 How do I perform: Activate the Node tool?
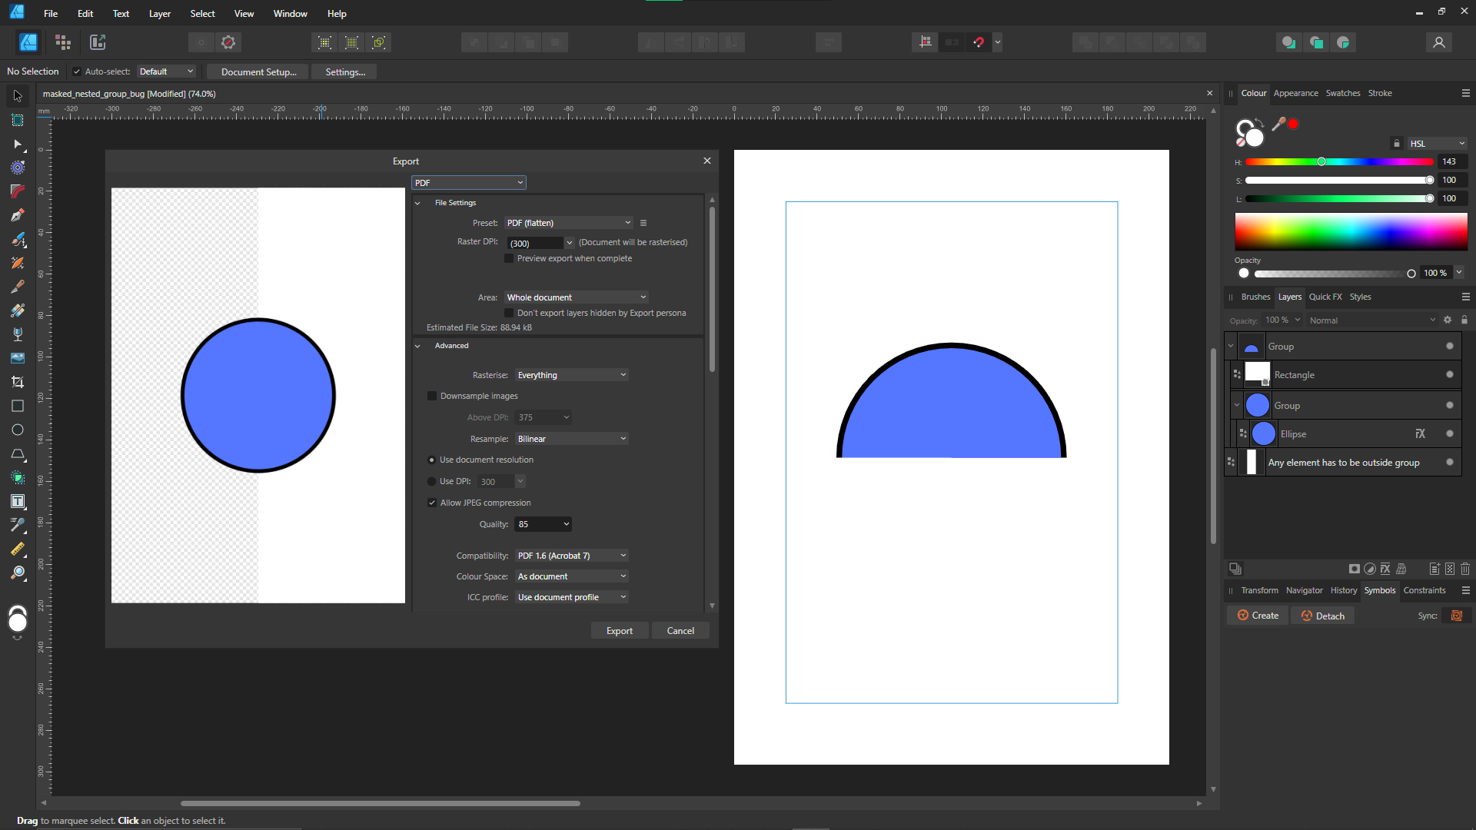click(x=17, y=144)
